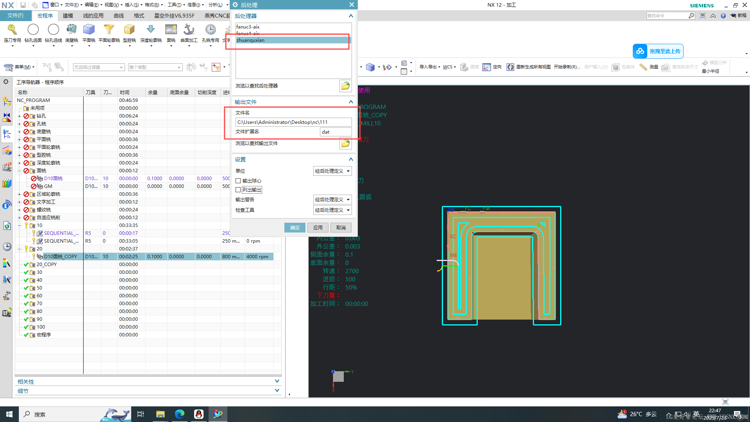Click the 测量 ruler measure tool

649,67
